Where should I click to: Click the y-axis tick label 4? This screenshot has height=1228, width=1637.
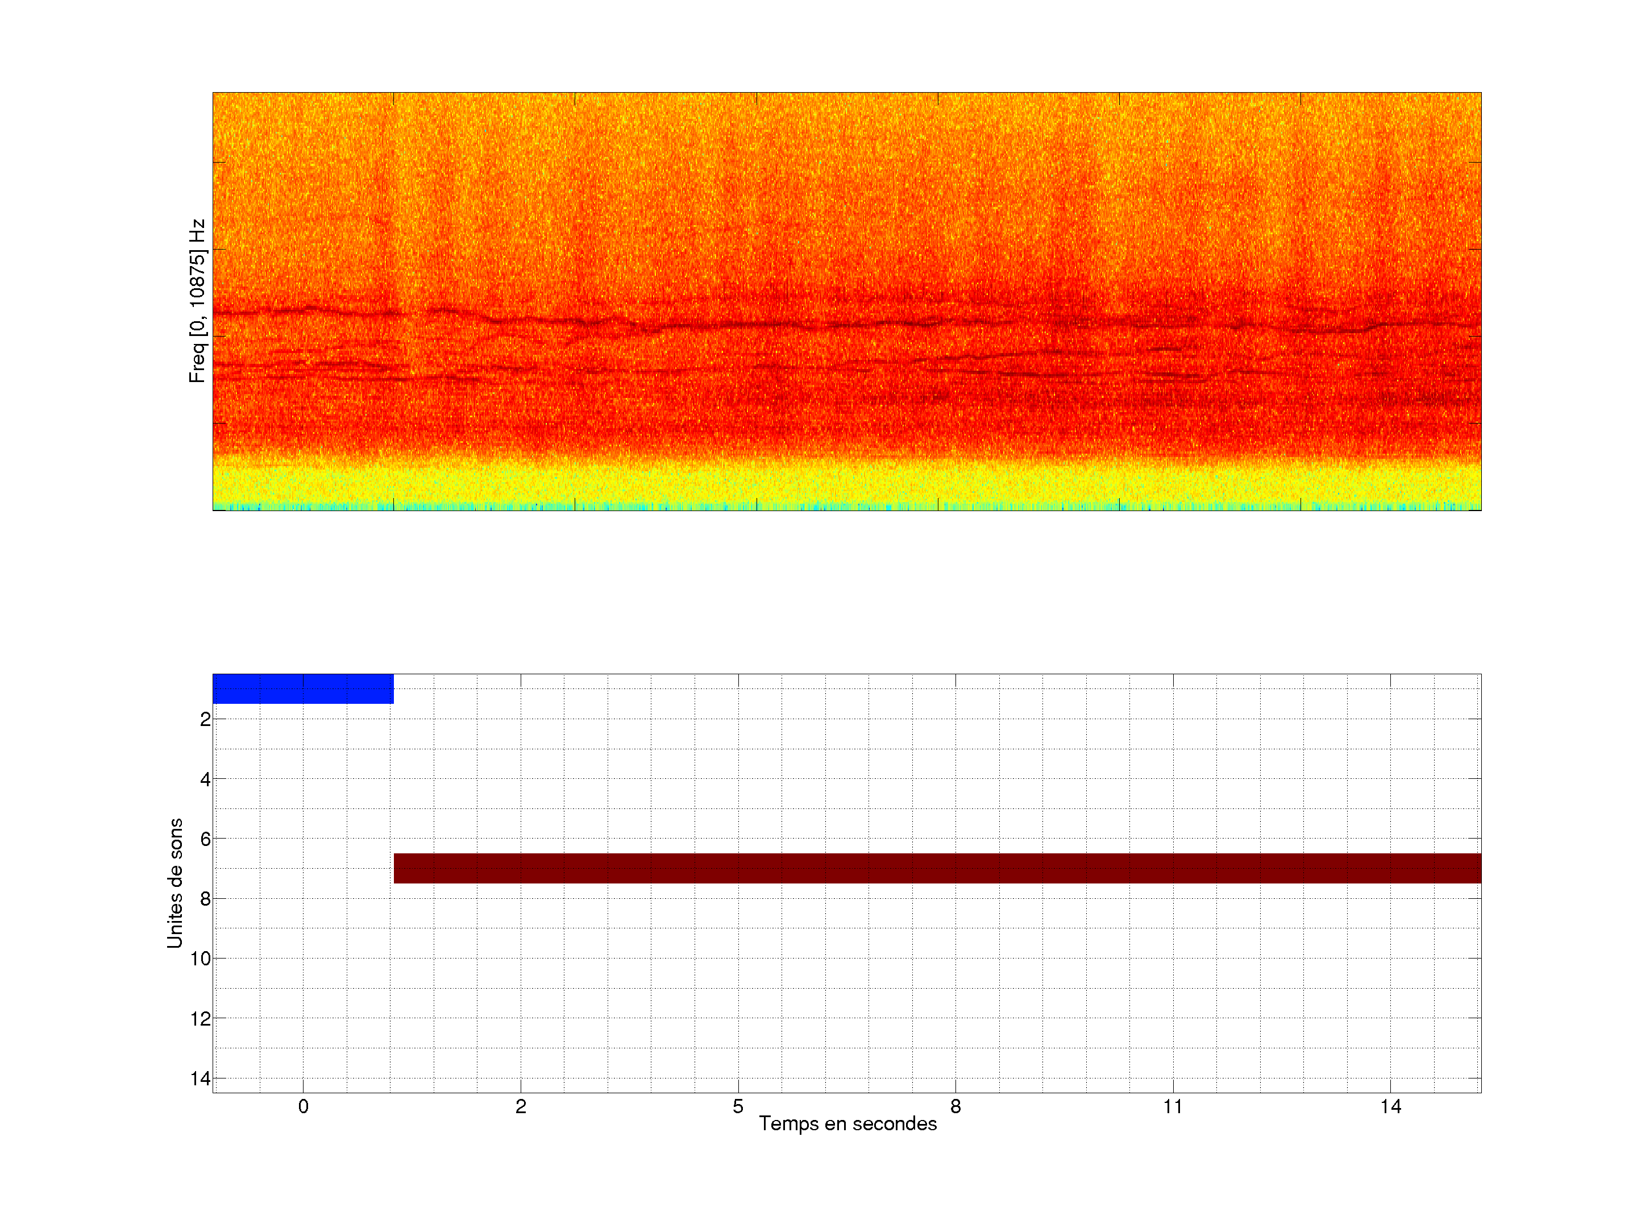[x=205, y=779]
